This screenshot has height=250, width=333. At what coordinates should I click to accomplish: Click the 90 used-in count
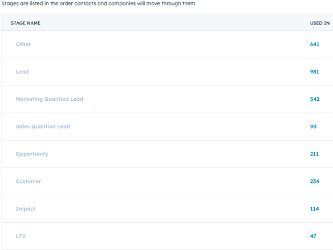point(313,126)
